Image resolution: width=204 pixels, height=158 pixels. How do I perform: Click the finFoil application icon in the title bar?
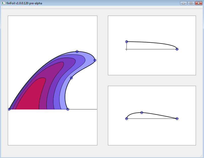[3, 3]
